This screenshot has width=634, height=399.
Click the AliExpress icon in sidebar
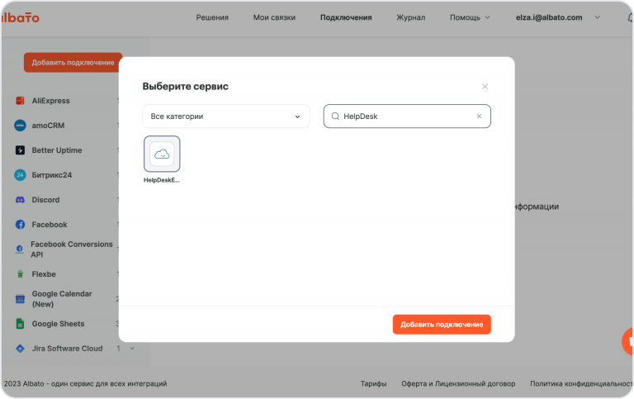coord(20,101)
